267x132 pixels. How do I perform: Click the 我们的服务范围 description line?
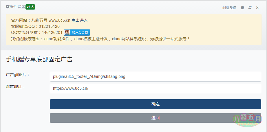(x=100, y=39)
